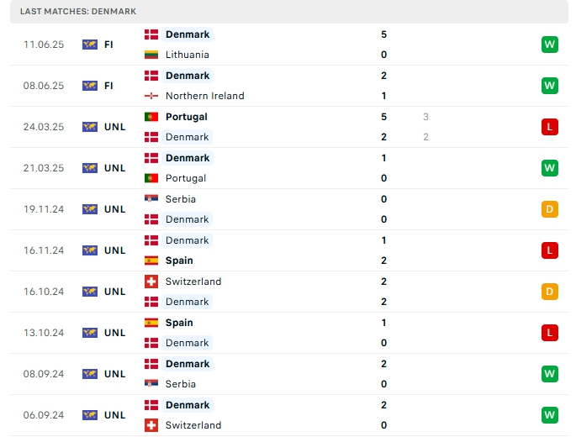Click the Northern Ireland flag icon
Image resolution: width=576 pixels, height=437 pixels.
[x=151, y=96]
